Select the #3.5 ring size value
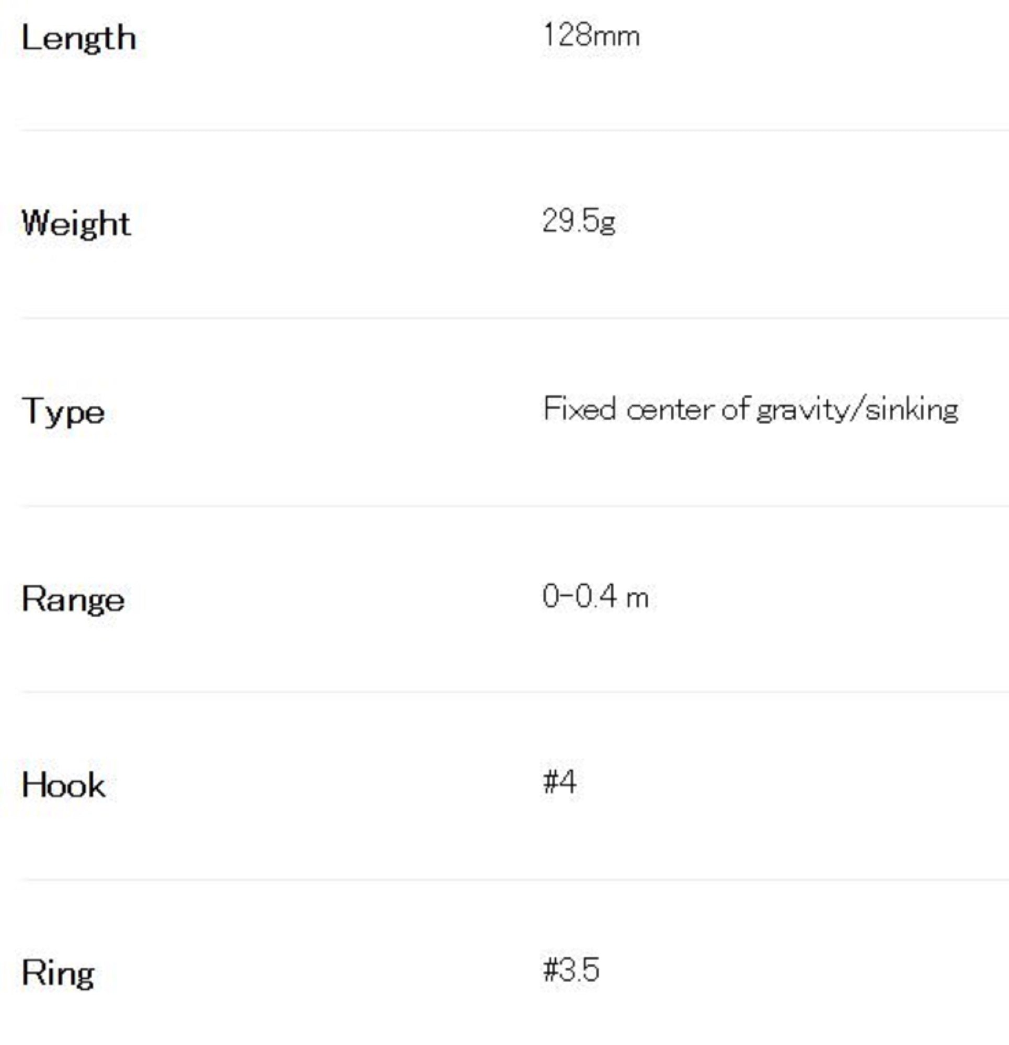1009x1045 pixels. (571, 970)
